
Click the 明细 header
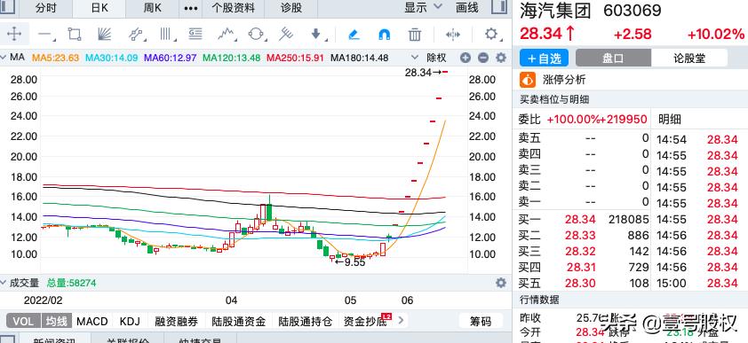(x=670, y=119)
